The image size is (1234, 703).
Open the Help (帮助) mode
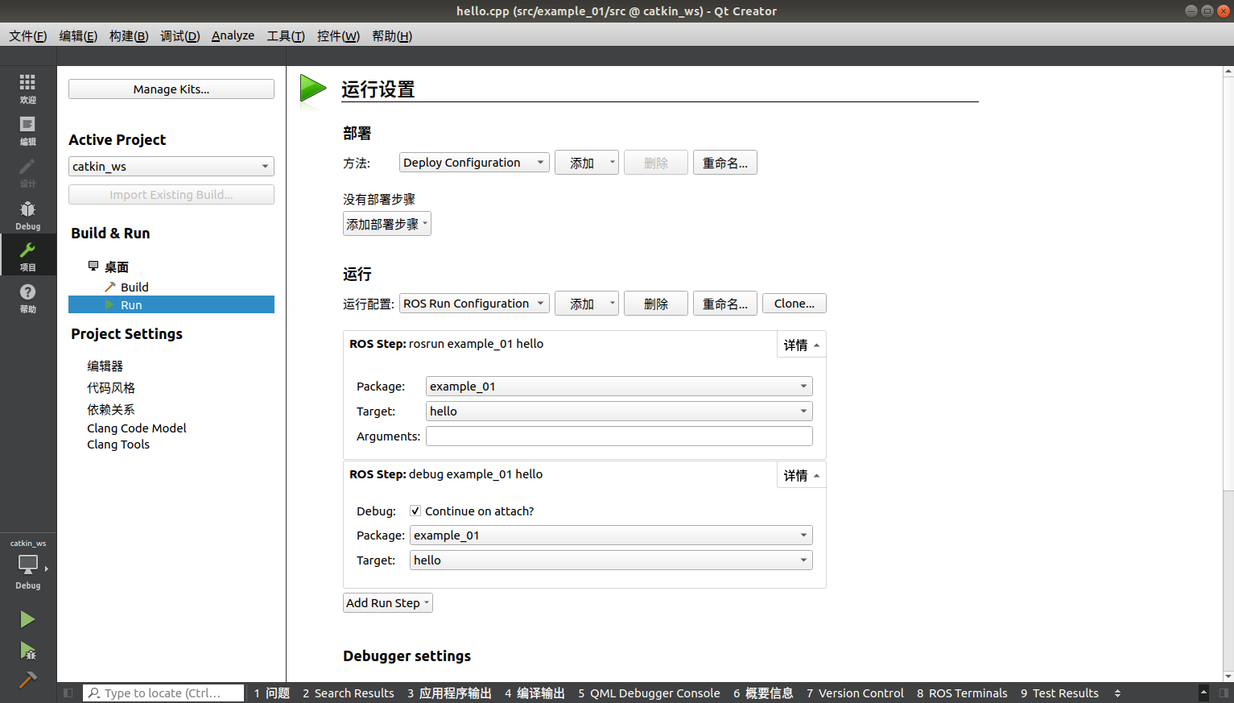(27, 297)
